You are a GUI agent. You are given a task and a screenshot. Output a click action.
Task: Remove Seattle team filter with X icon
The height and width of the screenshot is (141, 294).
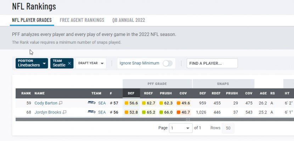(x=69, y=63)
